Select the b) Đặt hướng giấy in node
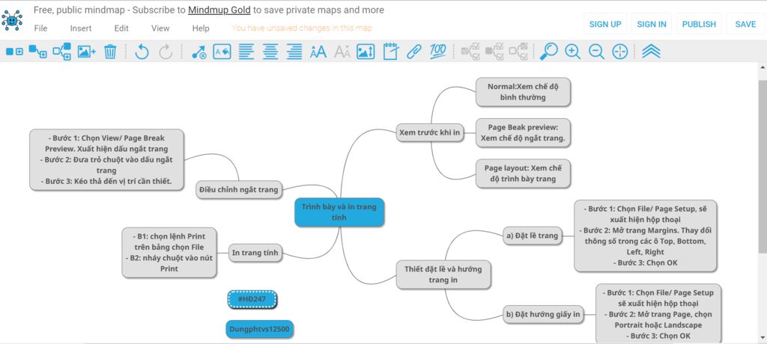The image size is (767, 344). 544,314
